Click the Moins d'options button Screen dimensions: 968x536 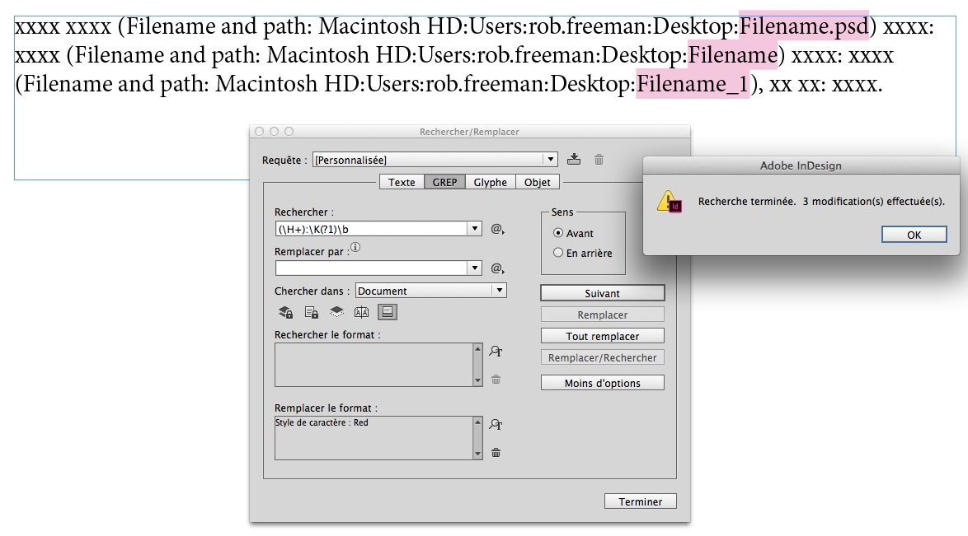pos(602,383)
